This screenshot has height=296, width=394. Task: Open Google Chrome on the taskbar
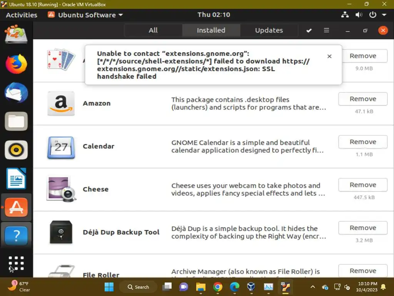(x=218, y=287)
